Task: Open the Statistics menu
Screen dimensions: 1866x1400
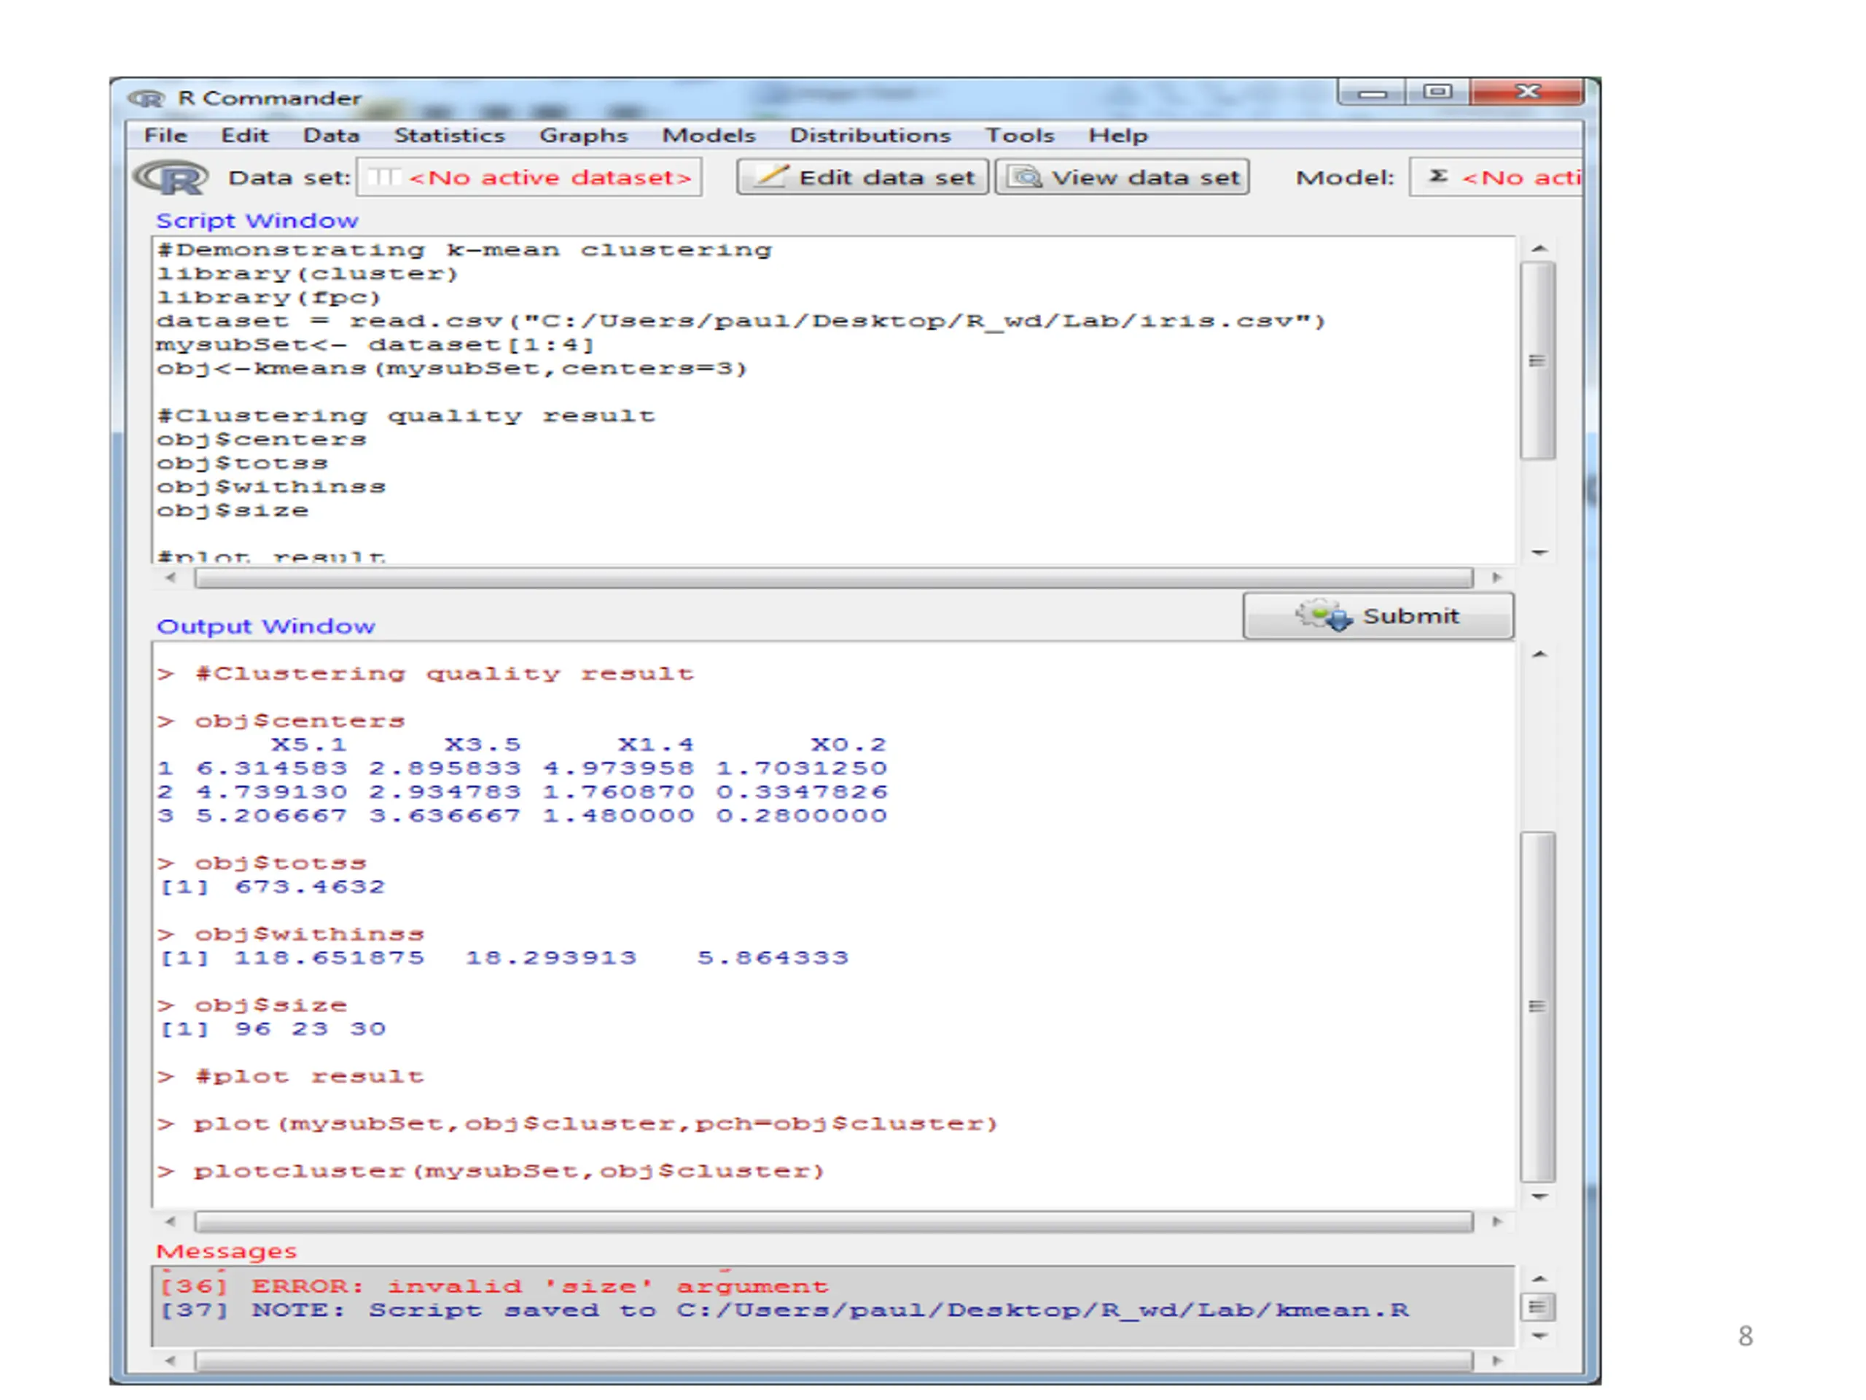Action: coord(449,136)
